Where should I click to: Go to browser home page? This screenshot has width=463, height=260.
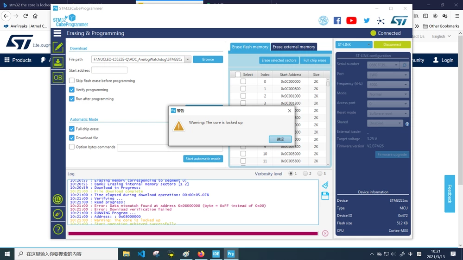click(35, 16)
